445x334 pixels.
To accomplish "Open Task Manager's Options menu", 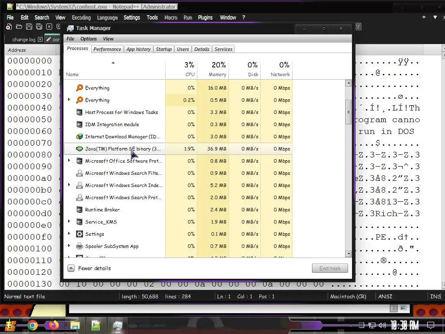I will coord(89,39).
